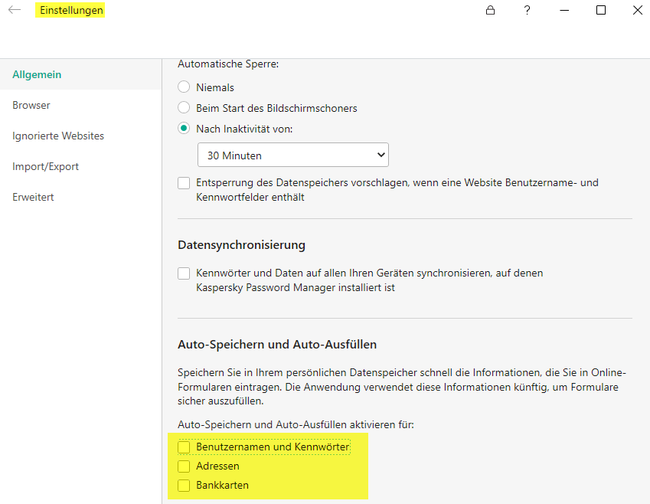Lock the vault with the padlock icon
This screenshot has height=504, width=650.
pyautogui.click(x=490, y=11)
